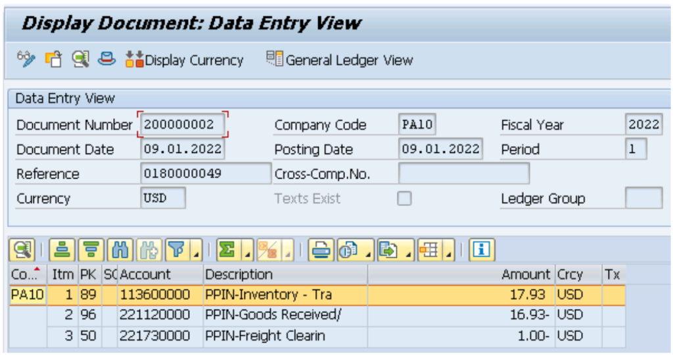The height and width of the screenshot is (355, 673).
Task: Select the Co.. column header
Action: click(x=28, y=274)
